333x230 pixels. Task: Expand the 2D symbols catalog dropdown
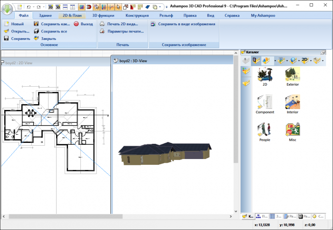click(310, 60)
